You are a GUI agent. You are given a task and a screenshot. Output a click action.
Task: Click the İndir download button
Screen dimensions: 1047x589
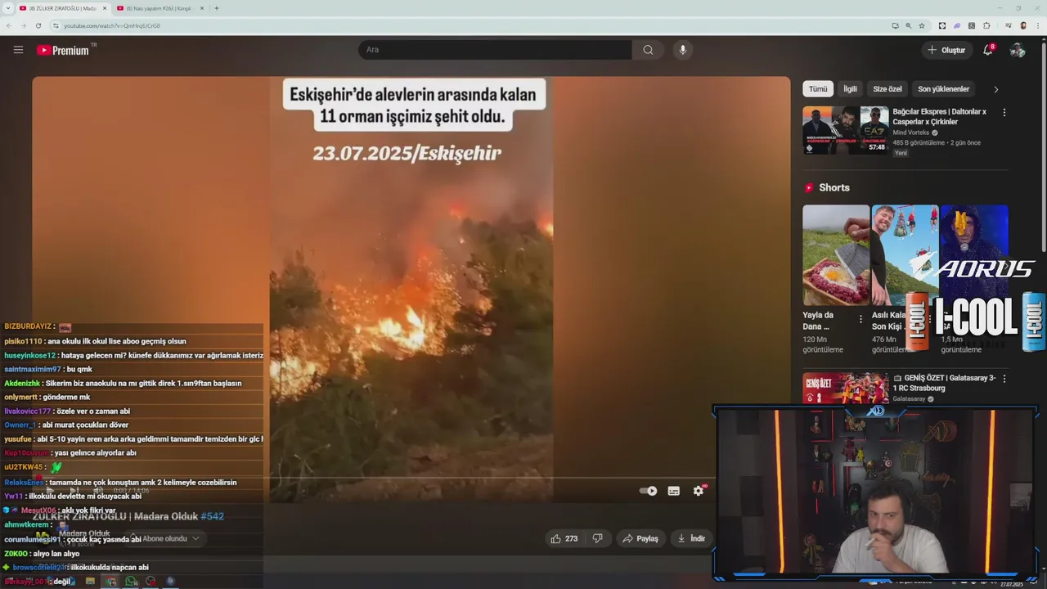coord(692,538)
